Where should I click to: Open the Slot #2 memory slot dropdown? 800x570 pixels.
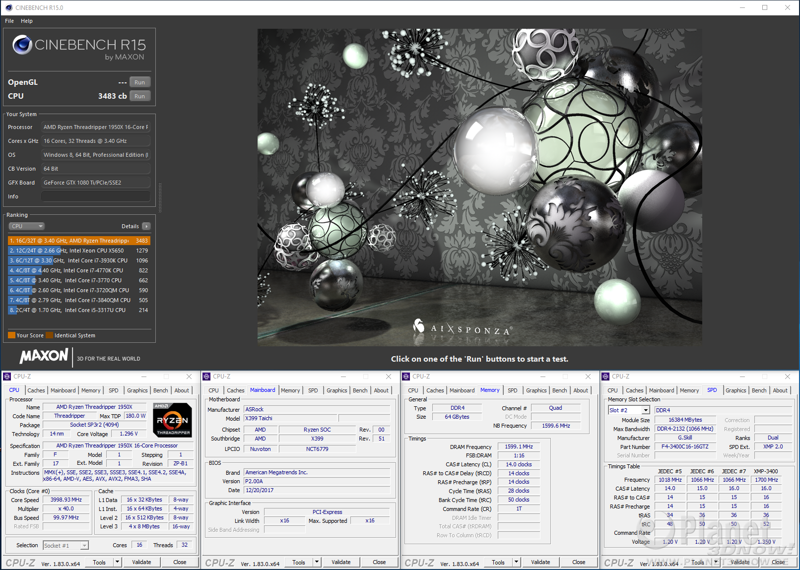pyautogui.click(x=629, y=410)
